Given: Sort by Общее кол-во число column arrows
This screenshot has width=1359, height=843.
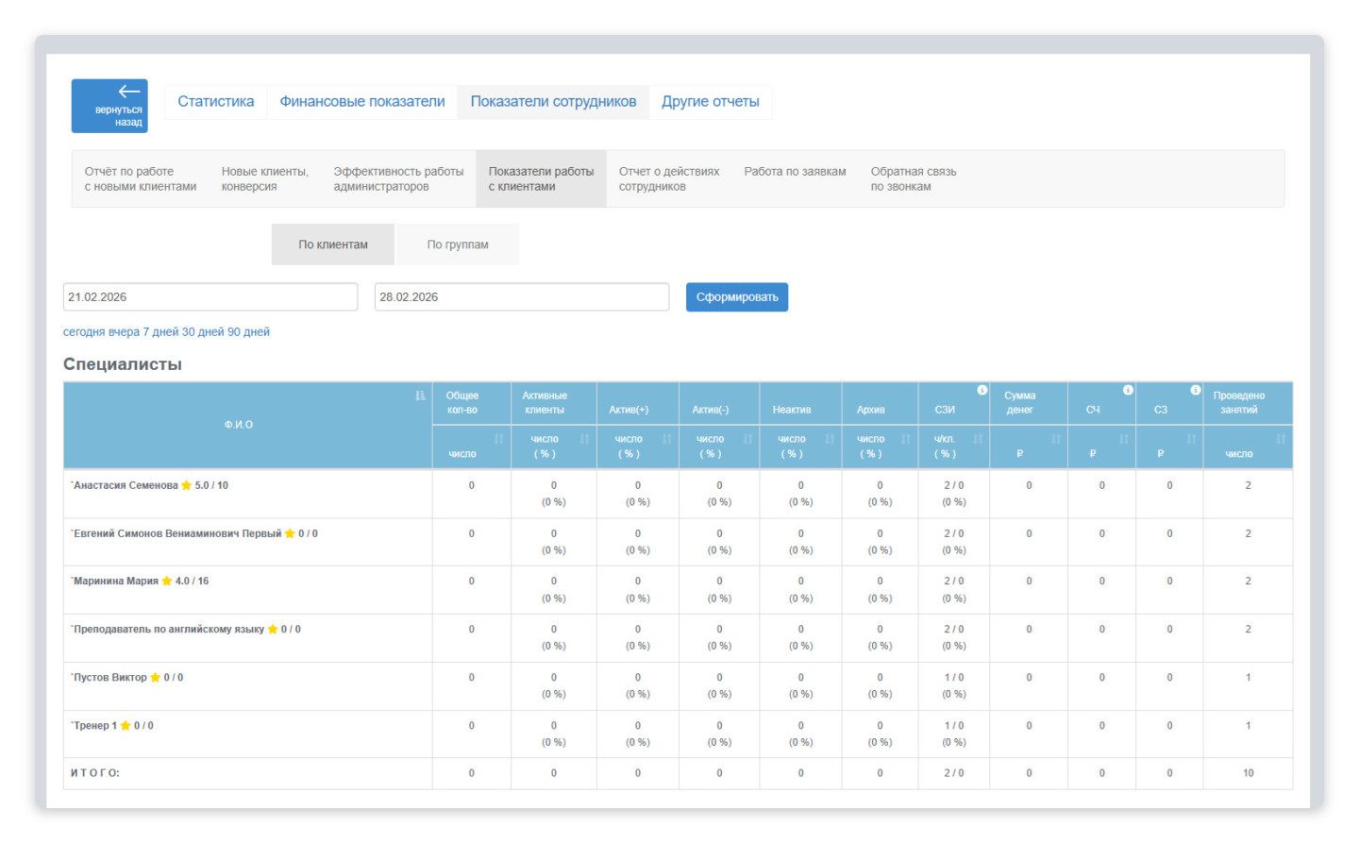Looking at the screenshot, I should (498, 439).
